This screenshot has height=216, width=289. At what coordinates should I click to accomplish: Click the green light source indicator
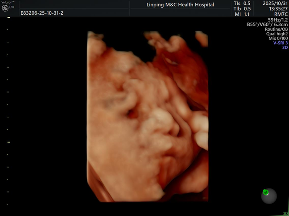pyautogui.click(x=266, y=192)
